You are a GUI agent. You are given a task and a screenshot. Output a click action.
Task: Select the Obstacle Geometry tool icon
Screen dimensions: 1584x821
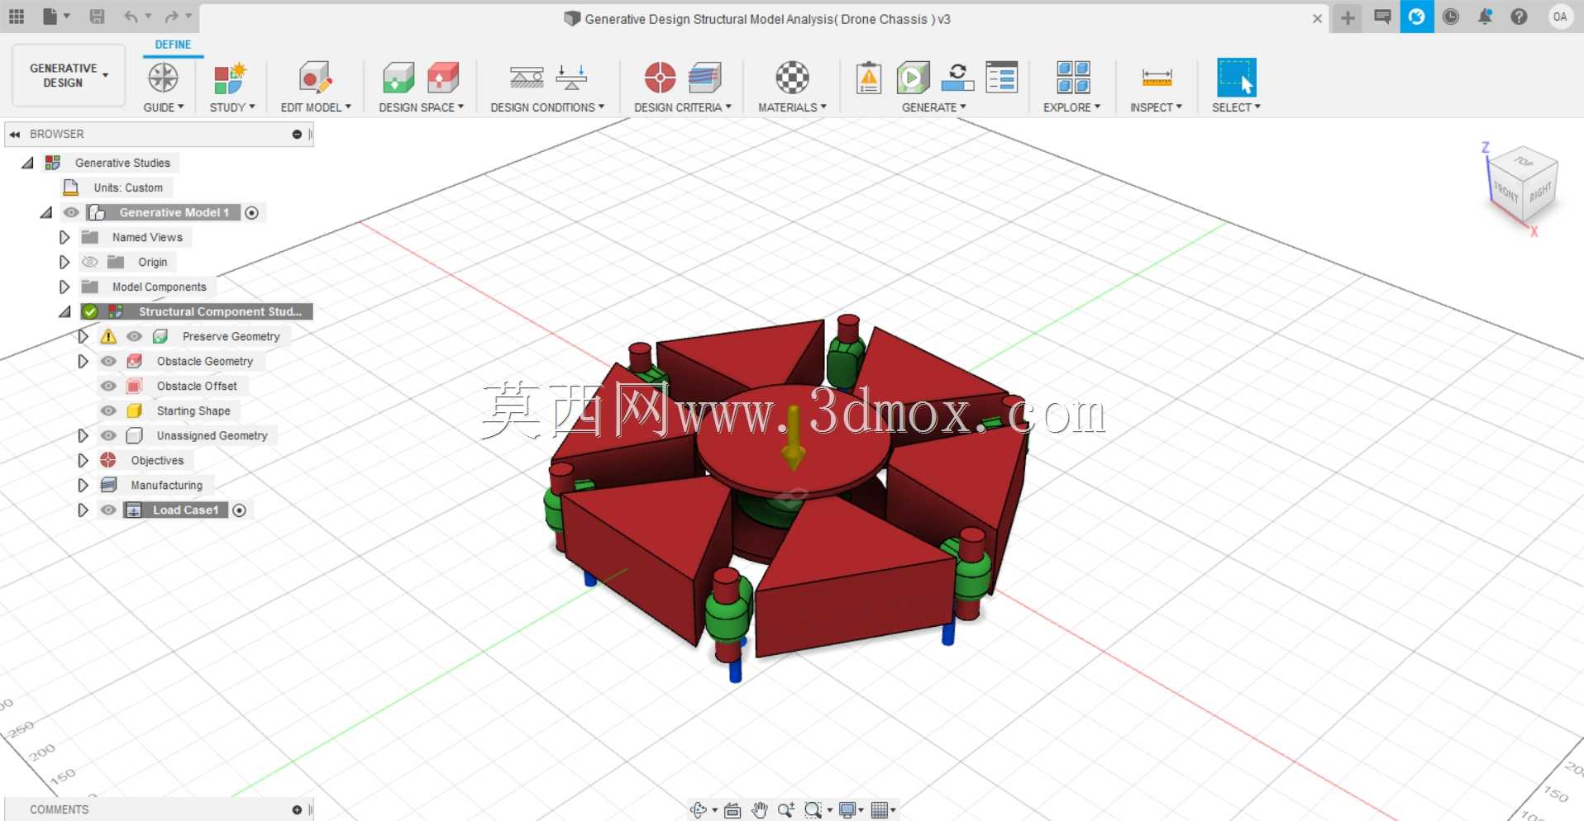pyautogui.click(x=443, y=78)
